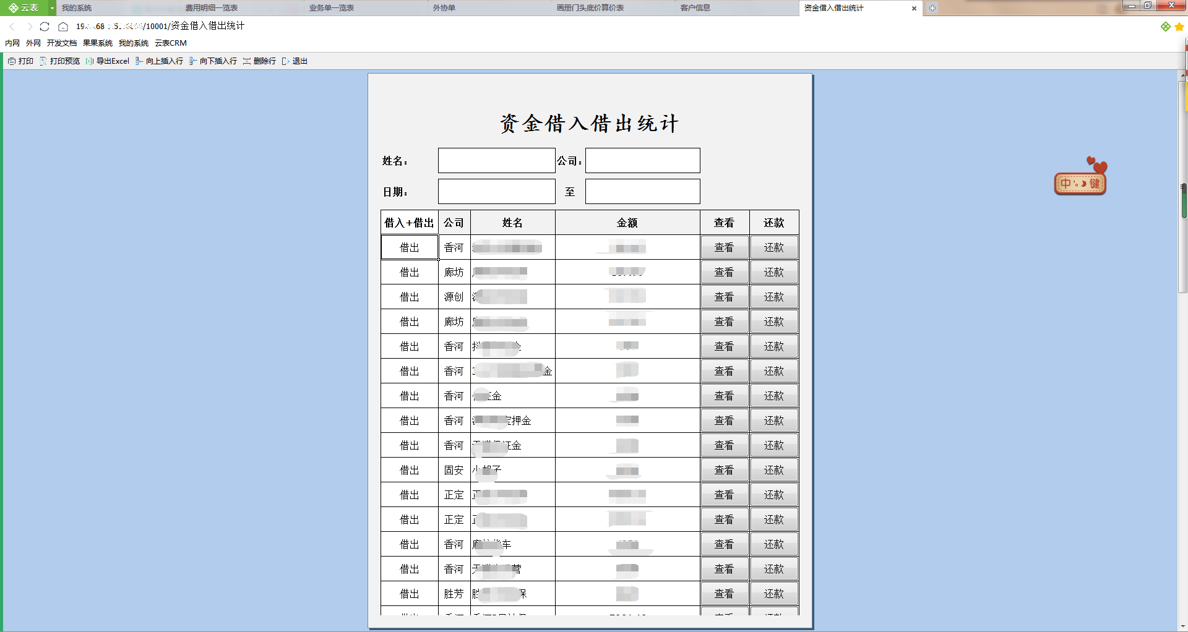
Task: Click 还款 in the 固安 row
Action: coord(774,470)
